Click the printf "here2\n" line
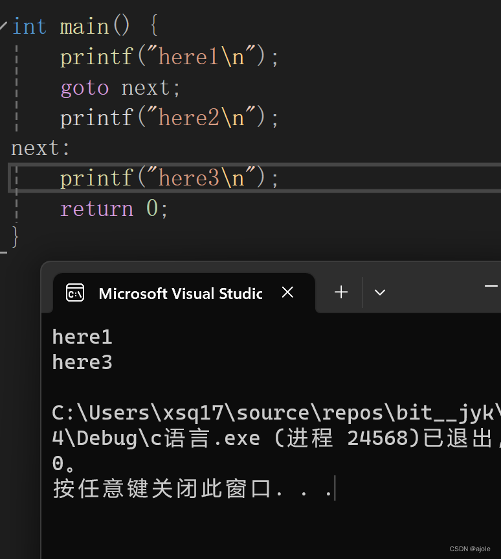501x559 pixels. point(169,117)
